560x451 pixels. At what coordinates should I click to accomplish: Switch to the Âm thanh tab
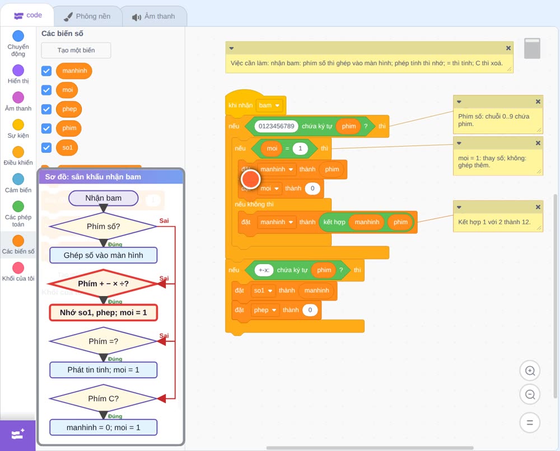[x=153, y=16]
